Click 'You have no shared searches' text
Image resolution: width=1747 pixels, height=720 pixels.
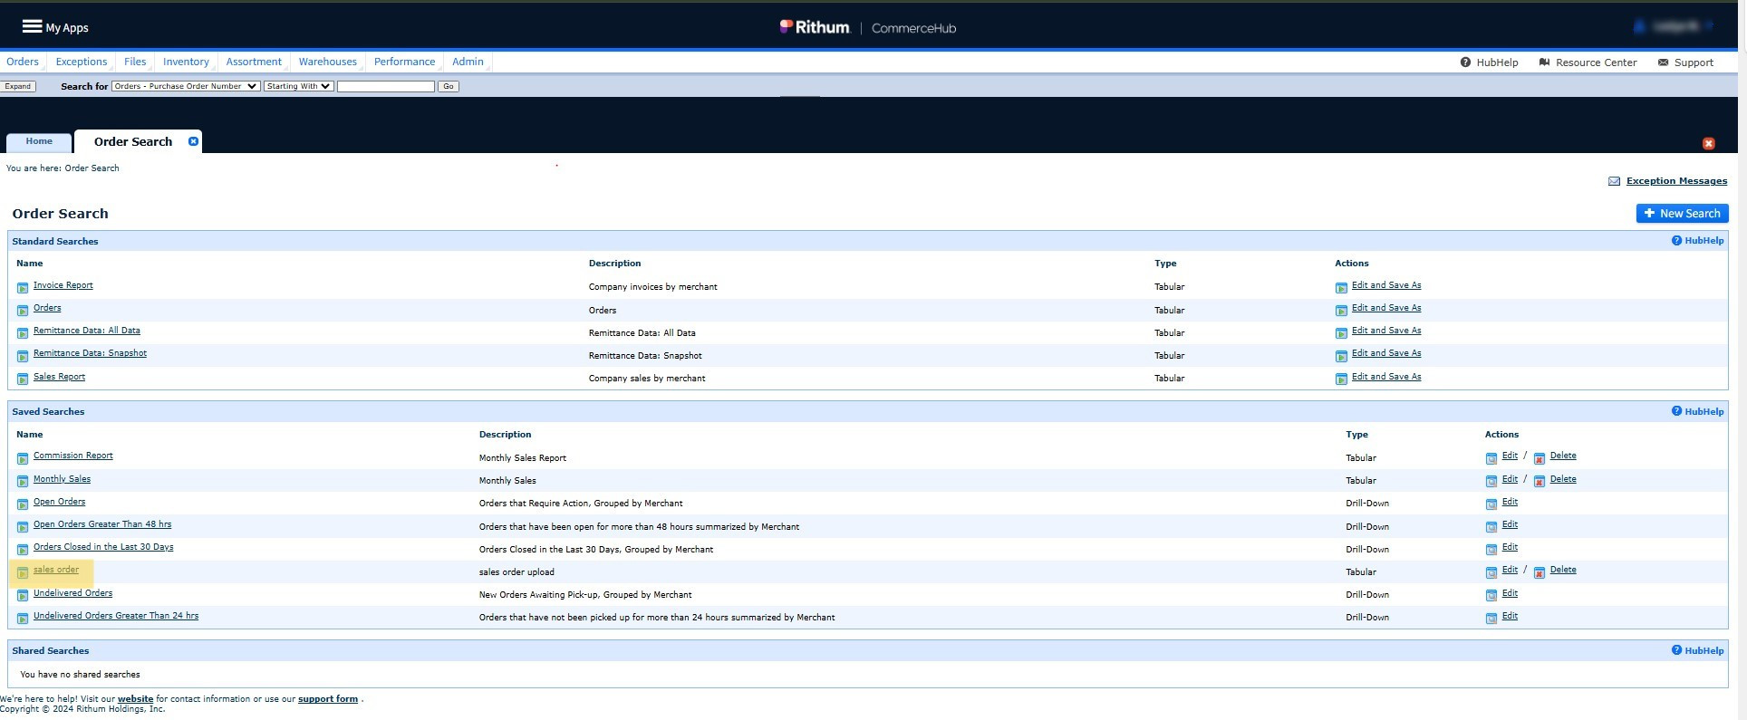point(80,675)
